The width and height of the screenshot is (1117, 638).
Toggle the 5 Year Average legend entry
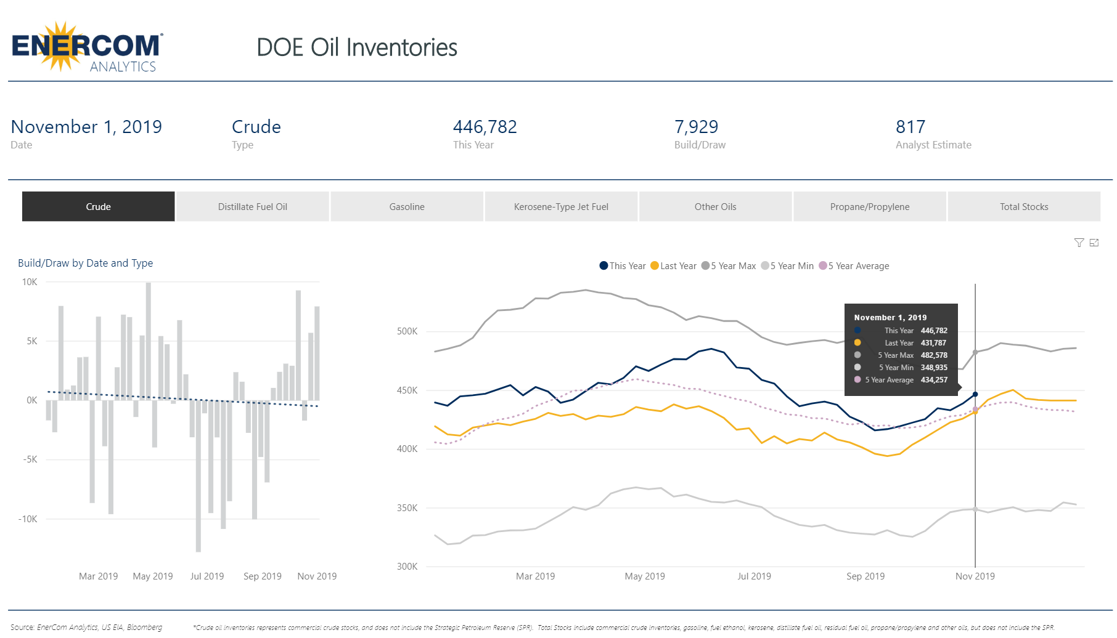coord(854,266)
